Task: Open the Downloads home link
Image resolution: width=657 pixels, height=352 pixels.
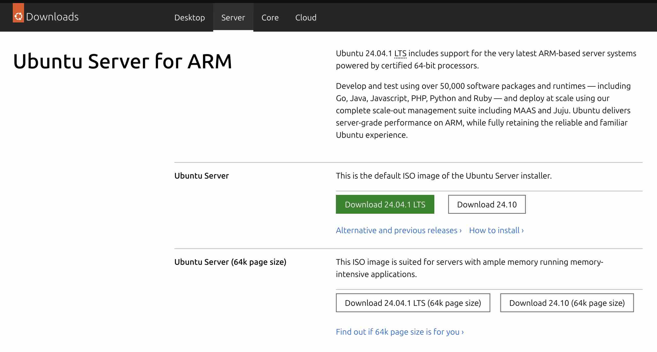Action: [x=52, y=17]
